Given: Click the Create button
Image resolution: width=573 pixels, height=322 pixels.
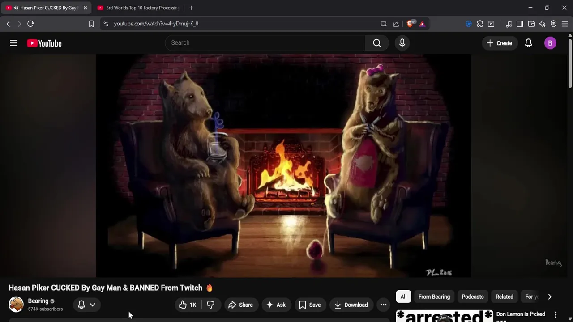Looking at the screenshot, I should click(x=499, y=43).
